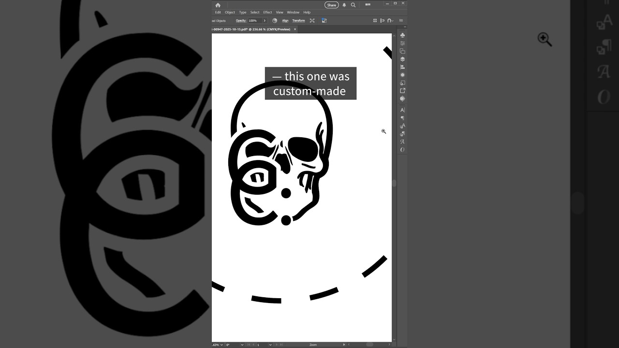Viewport: 619px width, 348px height.
Task: Go to the next artboard button
Action: click(277, 345)
